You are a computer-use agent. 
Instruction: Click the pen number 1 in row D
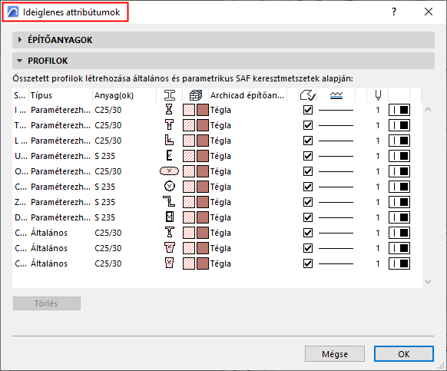(378, 217)
